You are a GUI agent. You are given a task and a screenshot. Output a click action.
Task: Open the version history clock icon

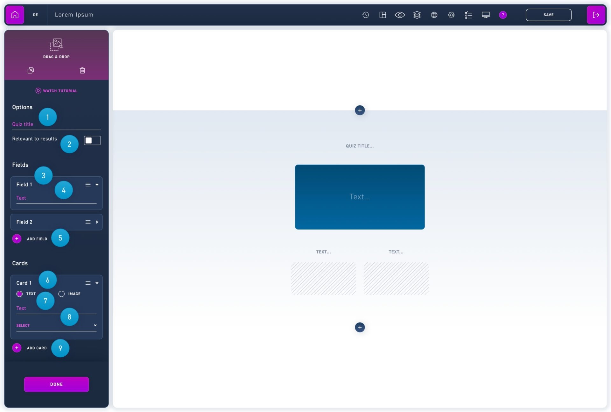[365, 15]
